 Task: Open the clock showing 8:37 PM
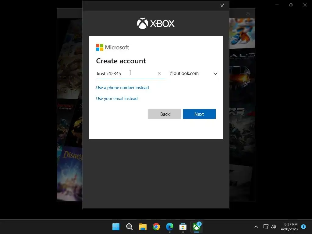pos(289,227)
